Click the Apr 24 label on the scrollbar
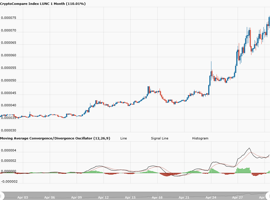This screenshot has height=200, width=270. point(211,197)
